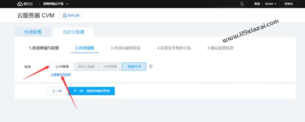Proceed with 下一步：选择存储和带宽

[91, 91]
